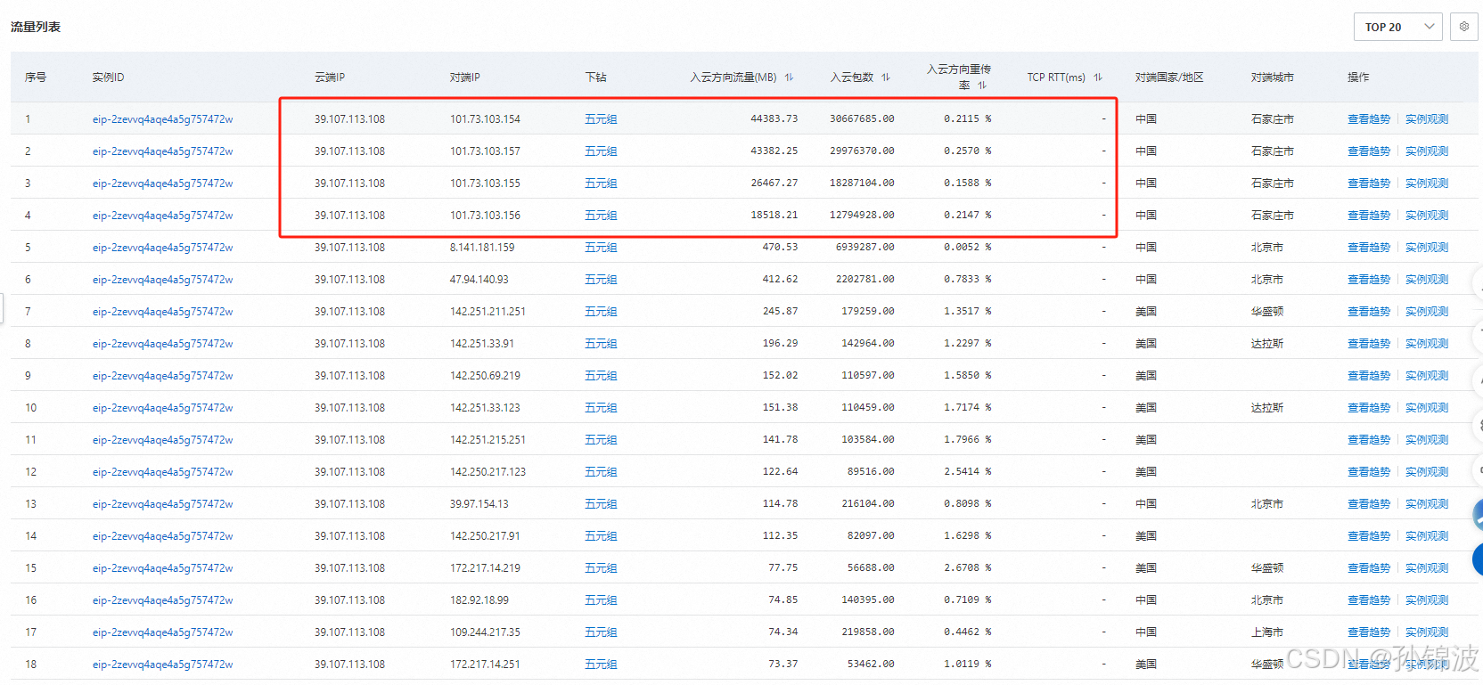1483x685 pixels.
Task: Select retransmission rate 2.6708 %
Action: (x=968, y=567)
